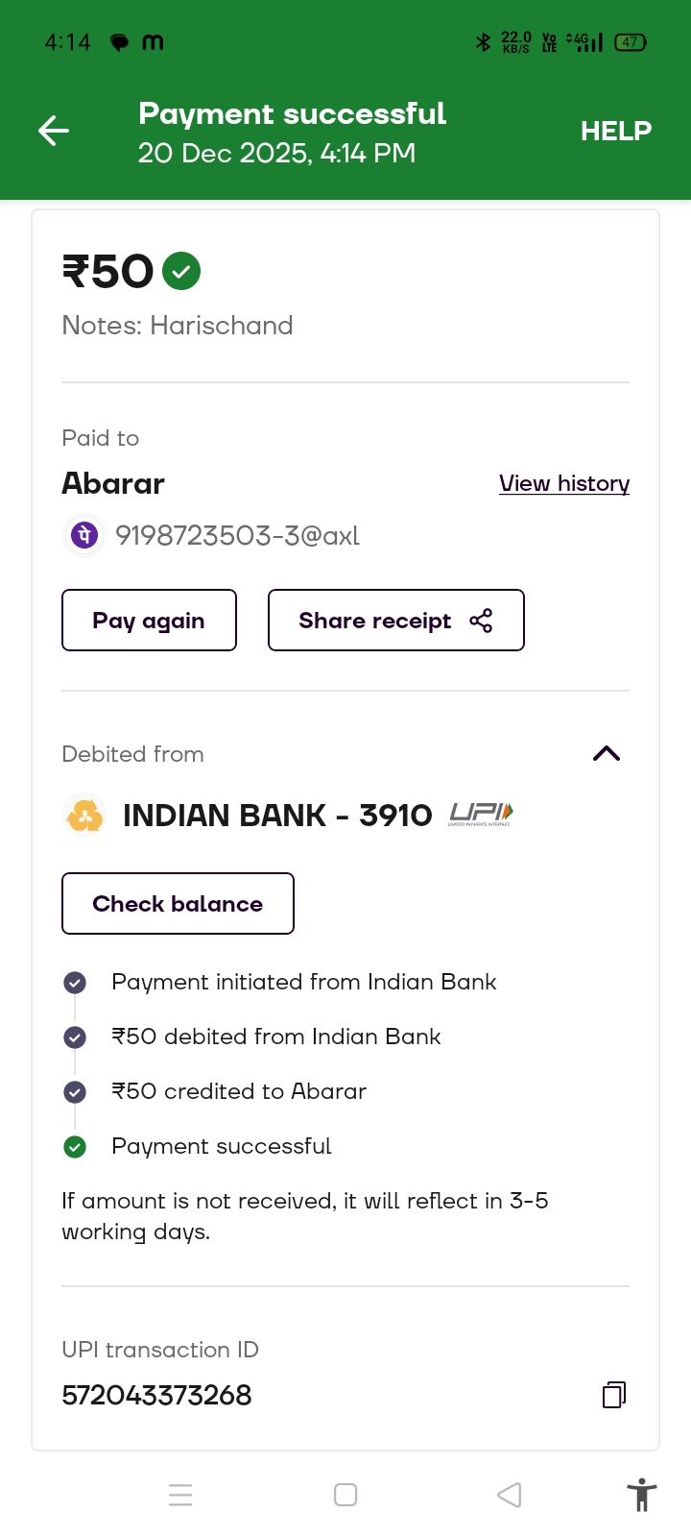Open HELP for this payment
This screenshot has height=1537, width=691.
pyautogui.click(x=615, y=131)
